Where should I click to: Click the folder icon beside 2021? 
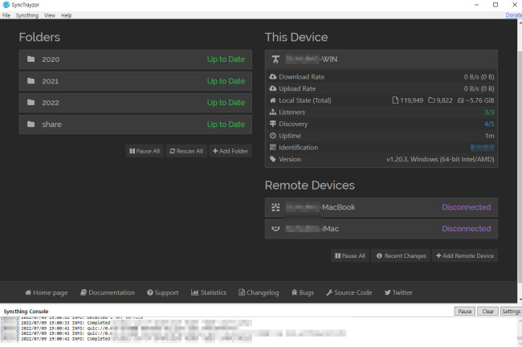(x=31, y=81)
